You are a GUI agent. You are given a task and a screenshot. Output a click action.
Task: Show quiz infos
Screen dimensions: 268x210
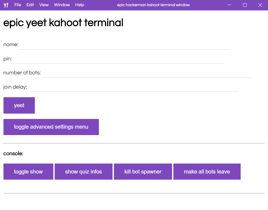pos(84,172)
